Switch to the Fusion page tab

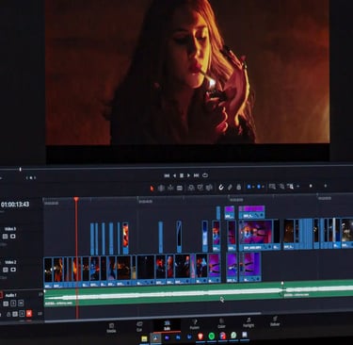(195, 324)
